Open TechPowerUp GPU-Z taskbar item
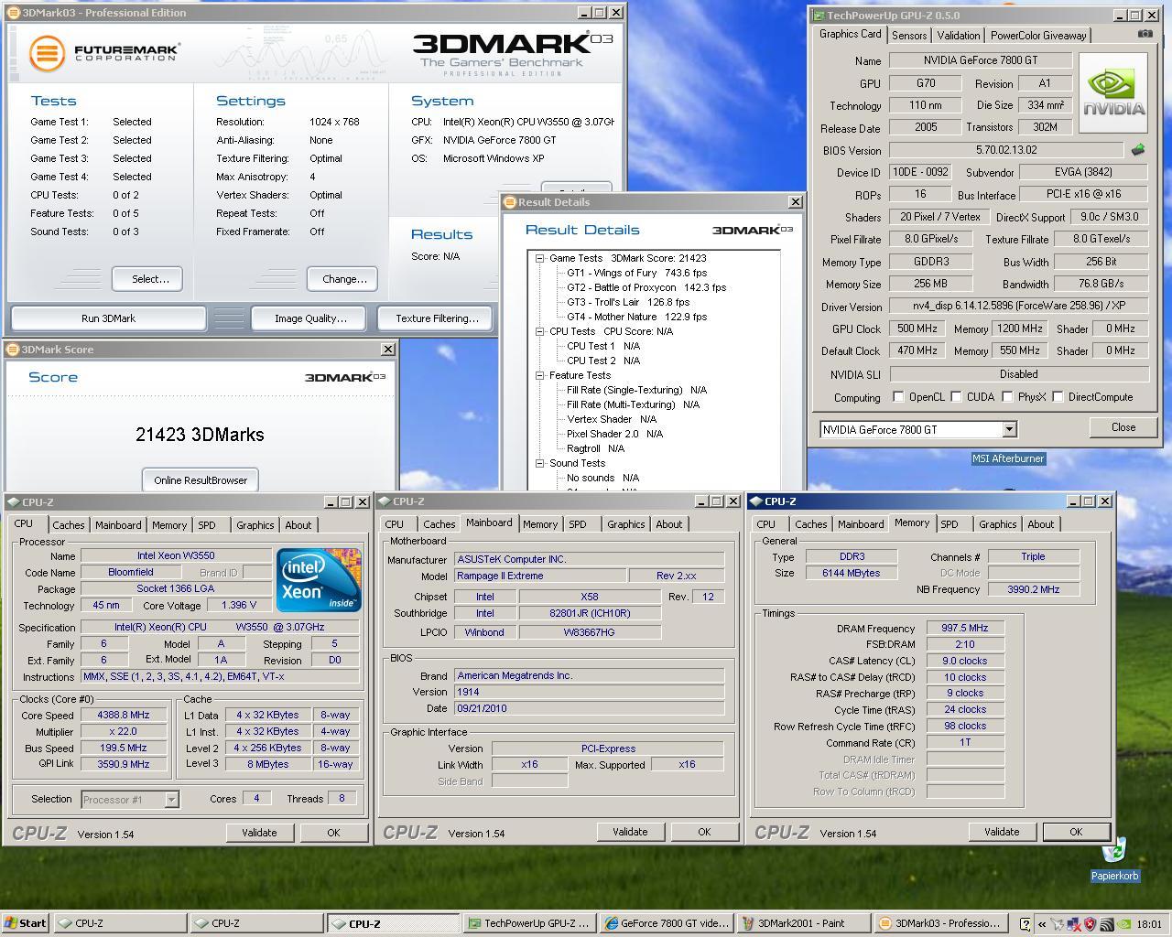 530,923
